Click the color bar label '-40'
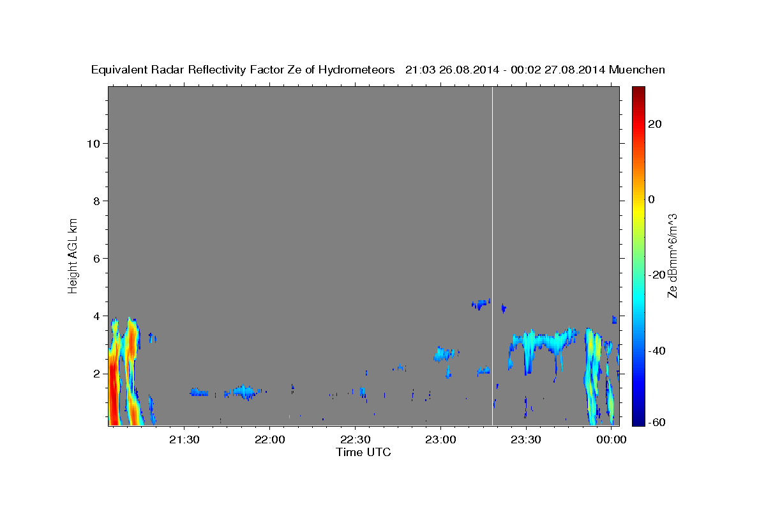This screenshot has width=766, height=511. tap(657, 351)
